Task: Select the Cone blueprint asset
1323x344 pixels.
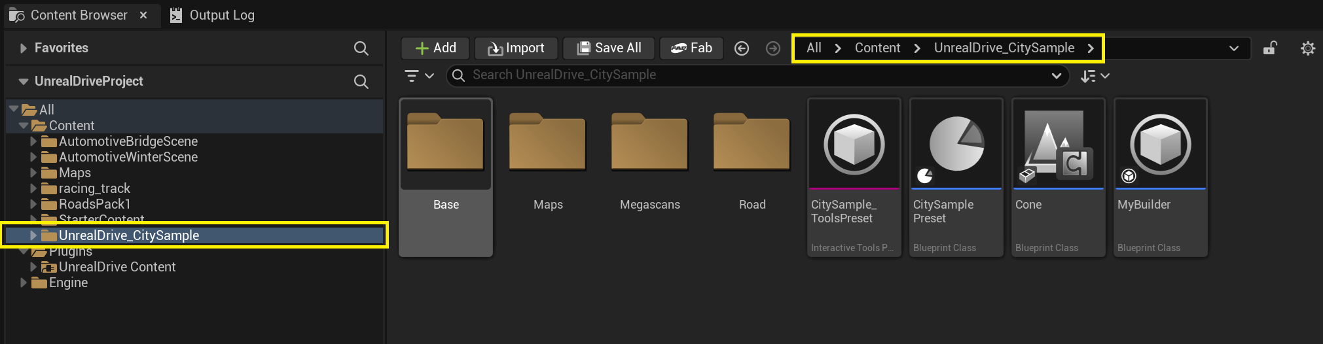Action: [1059, 177]
